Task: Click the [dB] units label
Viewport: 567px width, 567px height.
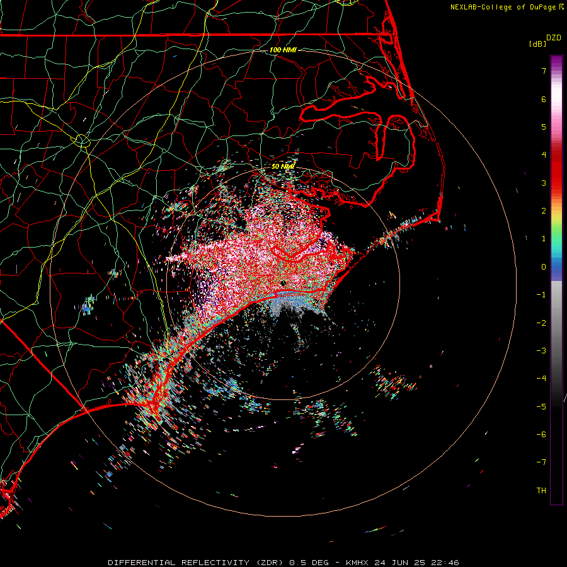Action: (x=538, y=43)
